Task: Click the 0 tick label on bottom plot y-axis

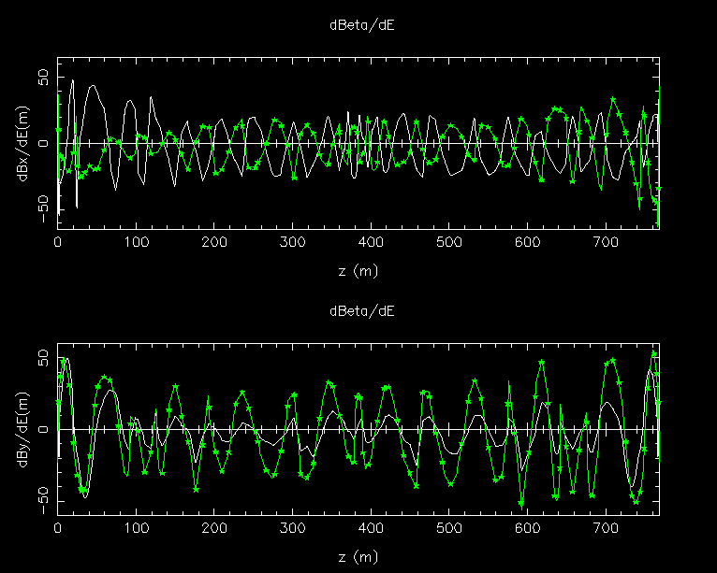Action: 40,429
